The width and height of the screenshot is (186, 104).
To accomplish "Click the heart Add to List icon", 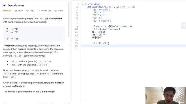I will click(39, 11).
